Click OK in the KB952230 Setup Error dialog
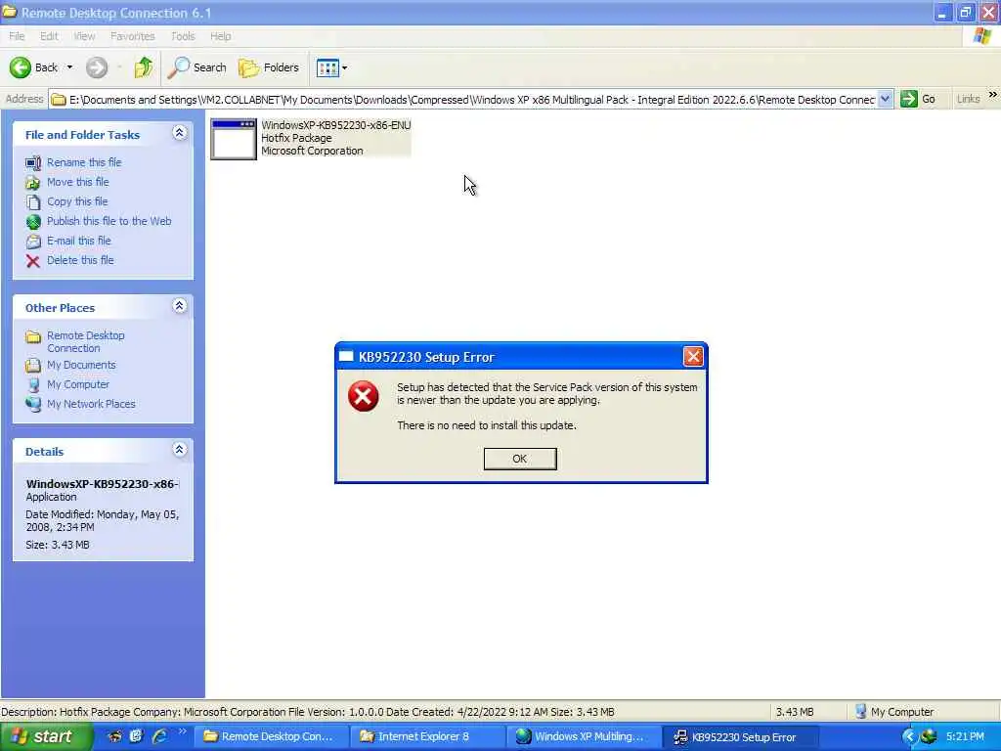Screen dimensions: 1001x751 [x=520, y=459]
